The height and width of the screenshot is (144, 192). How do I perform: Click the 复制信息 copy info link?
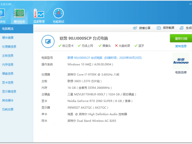[181, 46]
